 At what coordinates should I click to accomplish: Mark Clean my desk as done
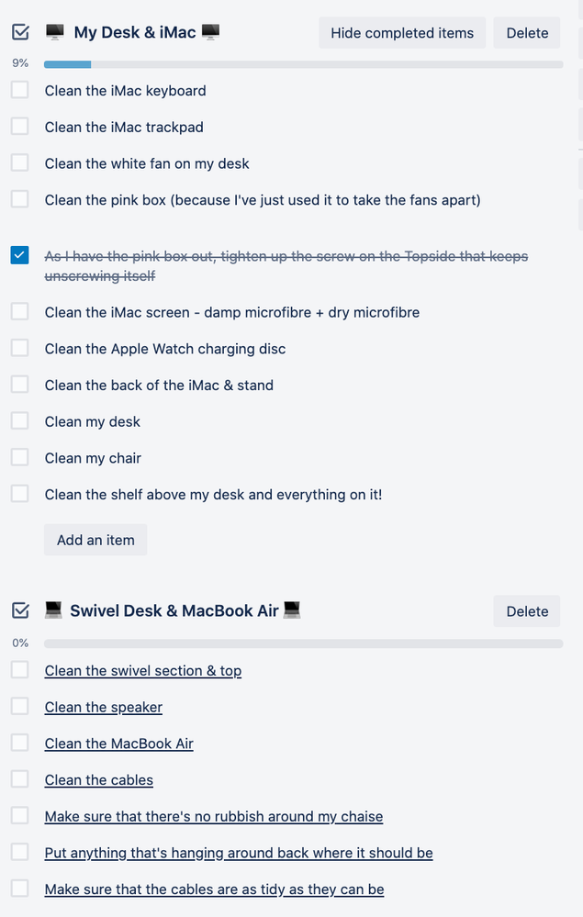click(x=19, y=420)
